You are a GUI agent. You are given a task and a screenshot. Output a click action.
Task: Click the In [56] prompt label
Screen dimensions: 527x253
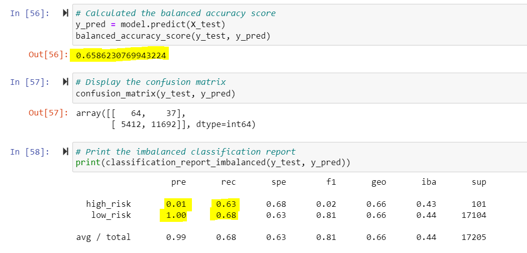30,14
